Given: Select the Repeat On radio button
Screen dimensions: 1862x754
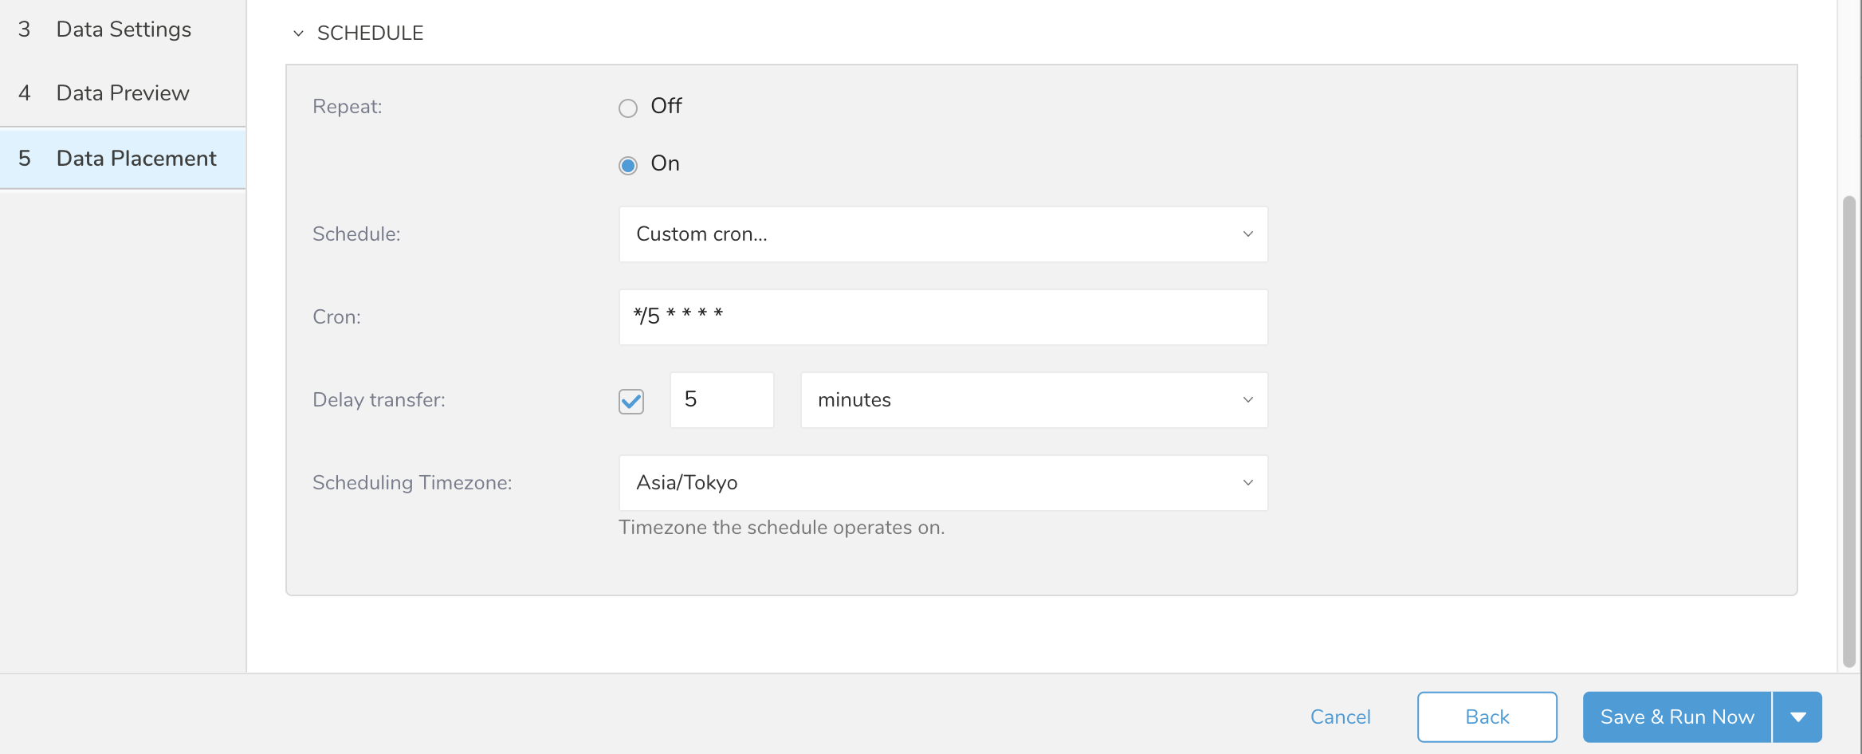Looking at the screenshot, I should pos(628,165).
